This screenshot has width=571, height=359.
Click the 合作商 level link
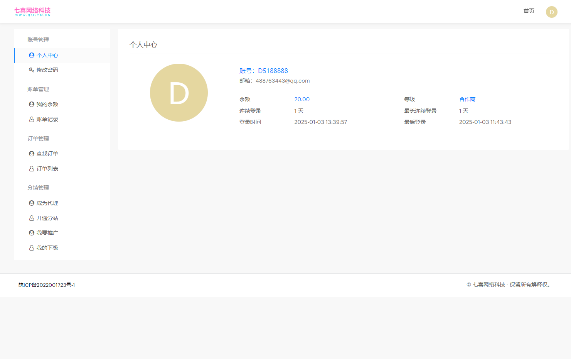(467, 99)
